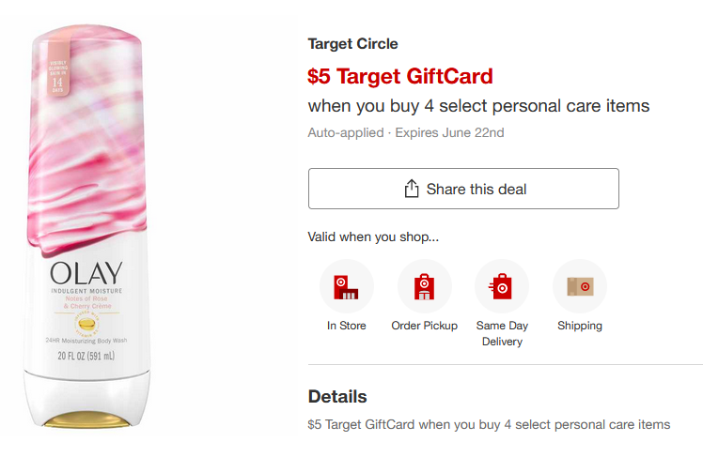
Task: Click the Target Circle label
Action: [x=352, y=44]
